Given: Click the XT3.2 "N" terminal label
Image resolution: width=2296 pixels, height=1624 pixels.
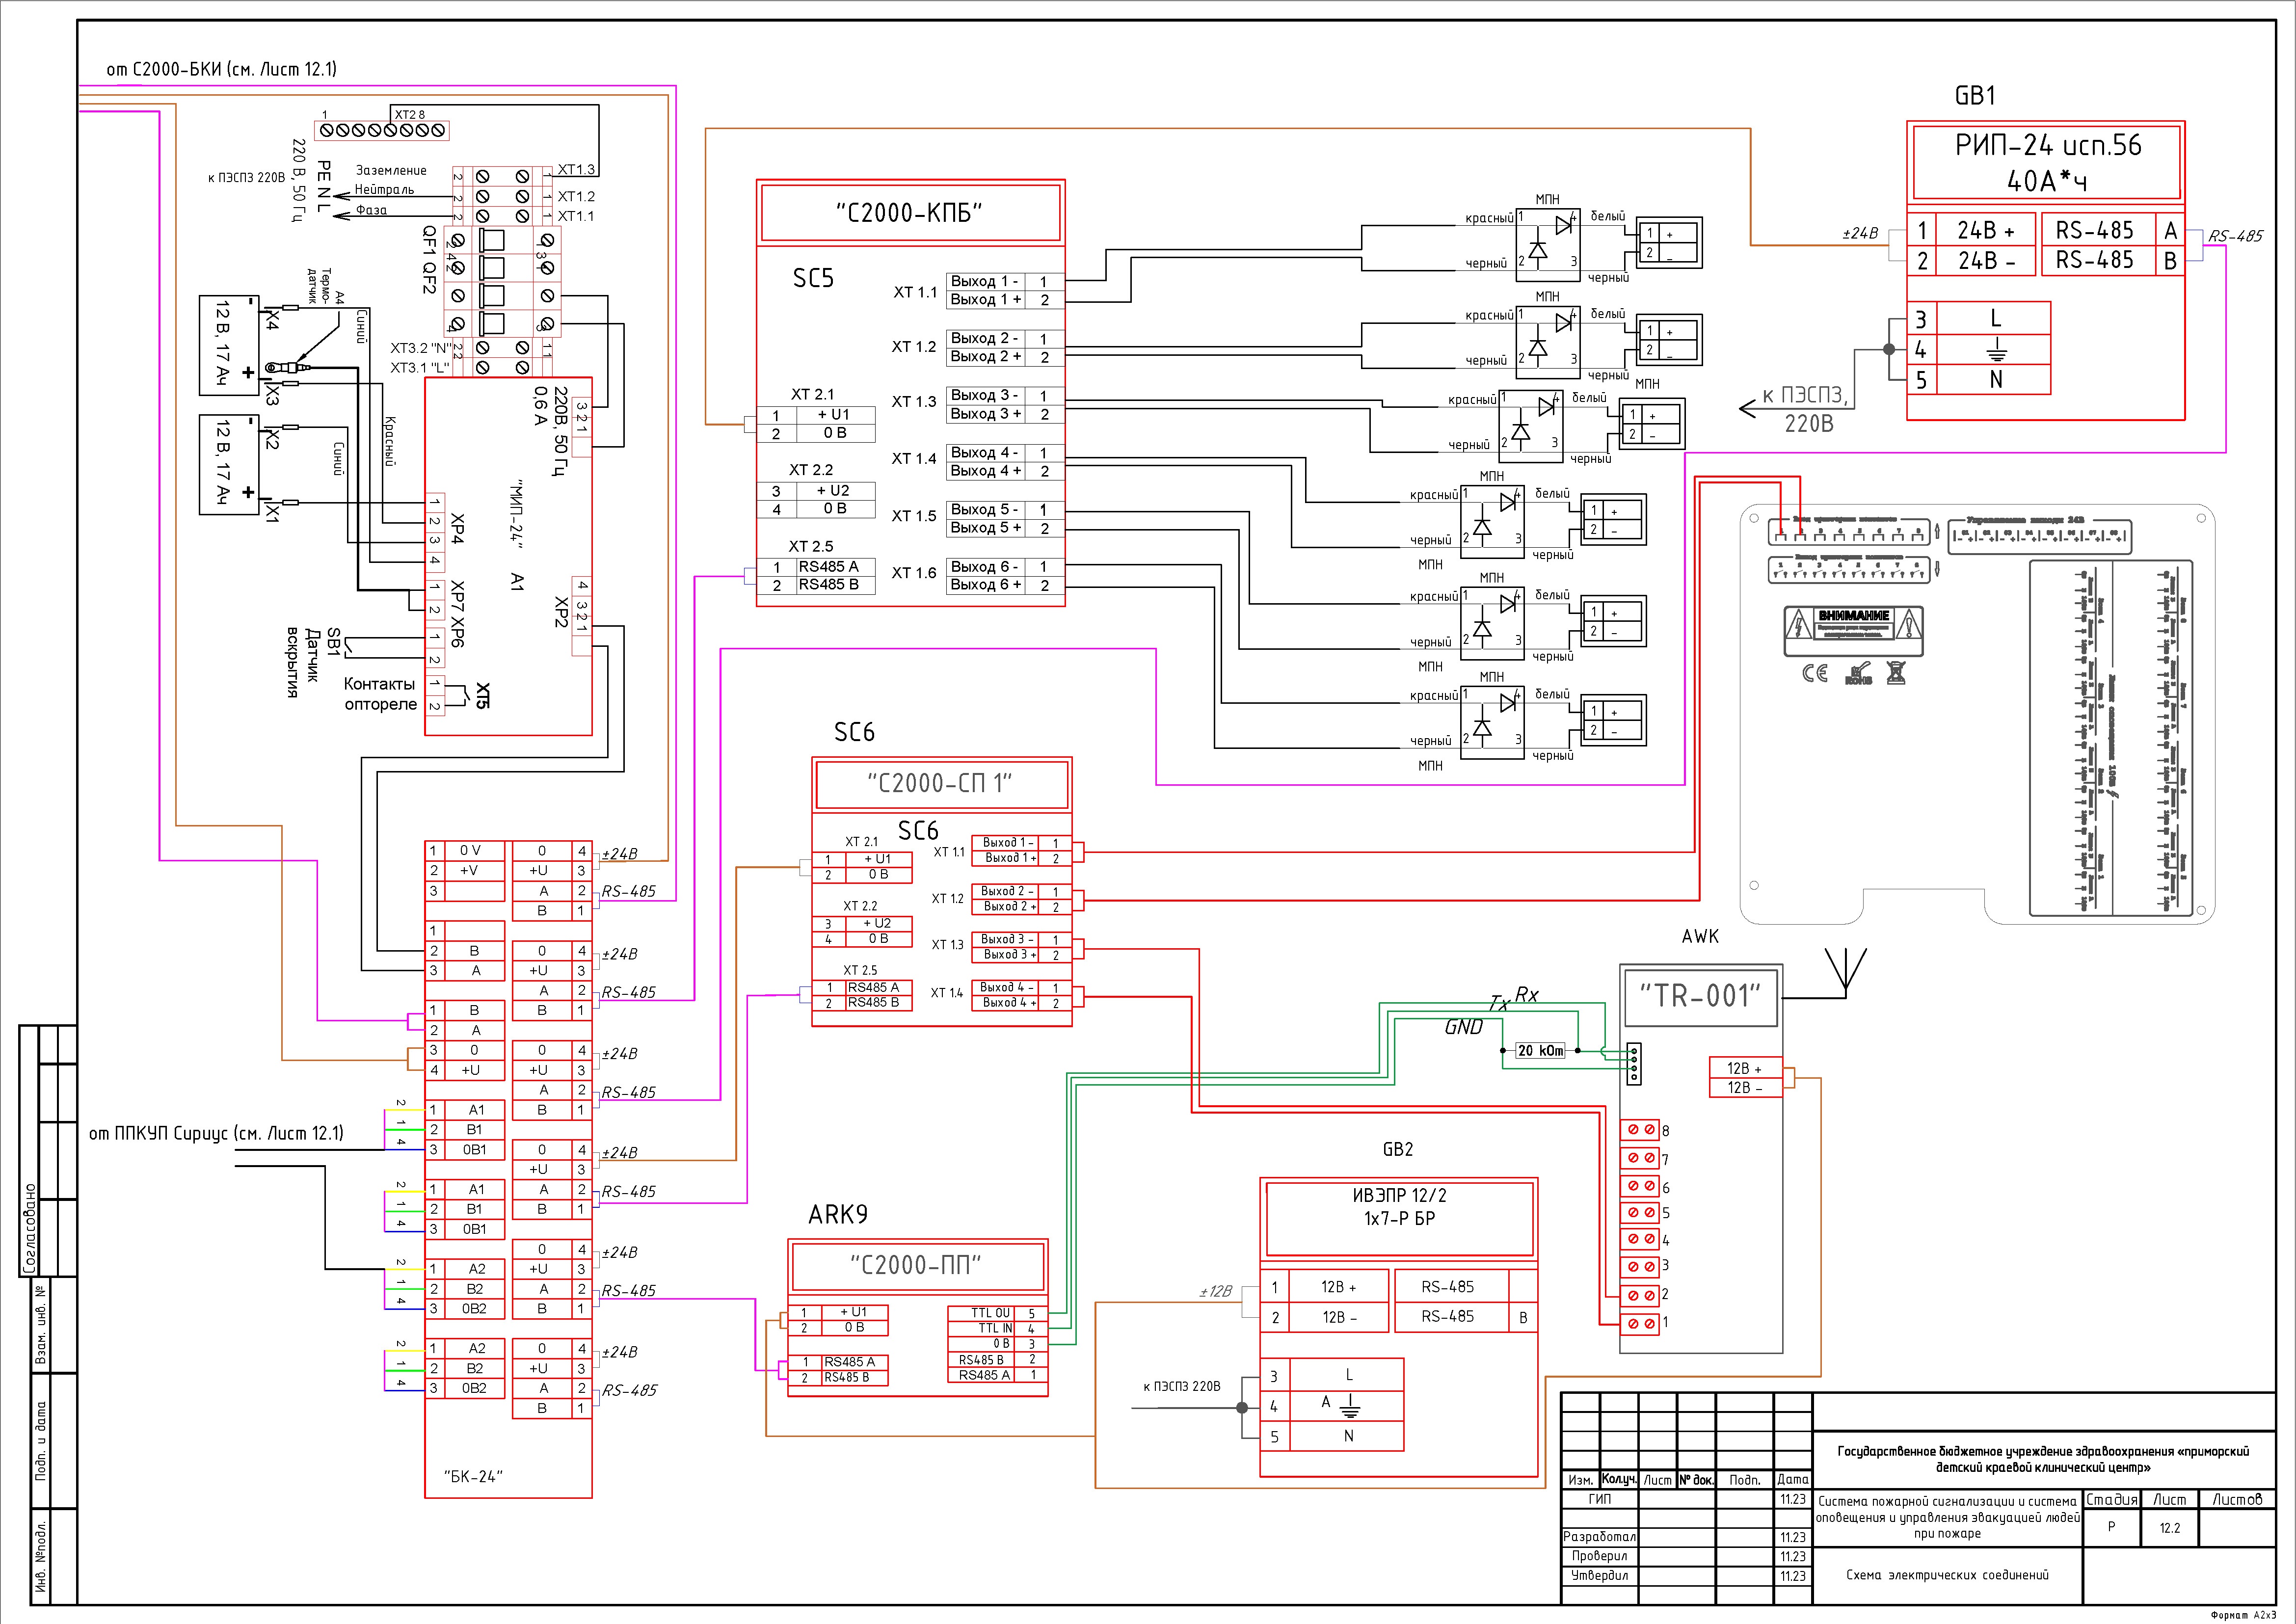Looking at the screenshot, I should point(420,348).
